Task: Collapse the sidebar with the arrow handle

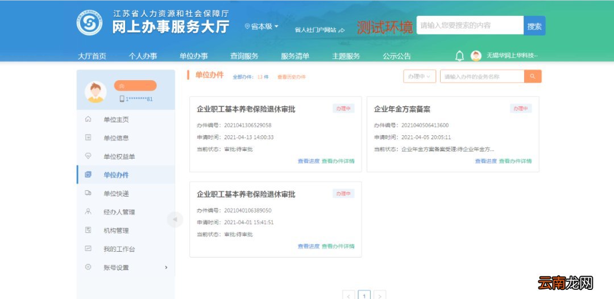Action: (x=175, y=219)
